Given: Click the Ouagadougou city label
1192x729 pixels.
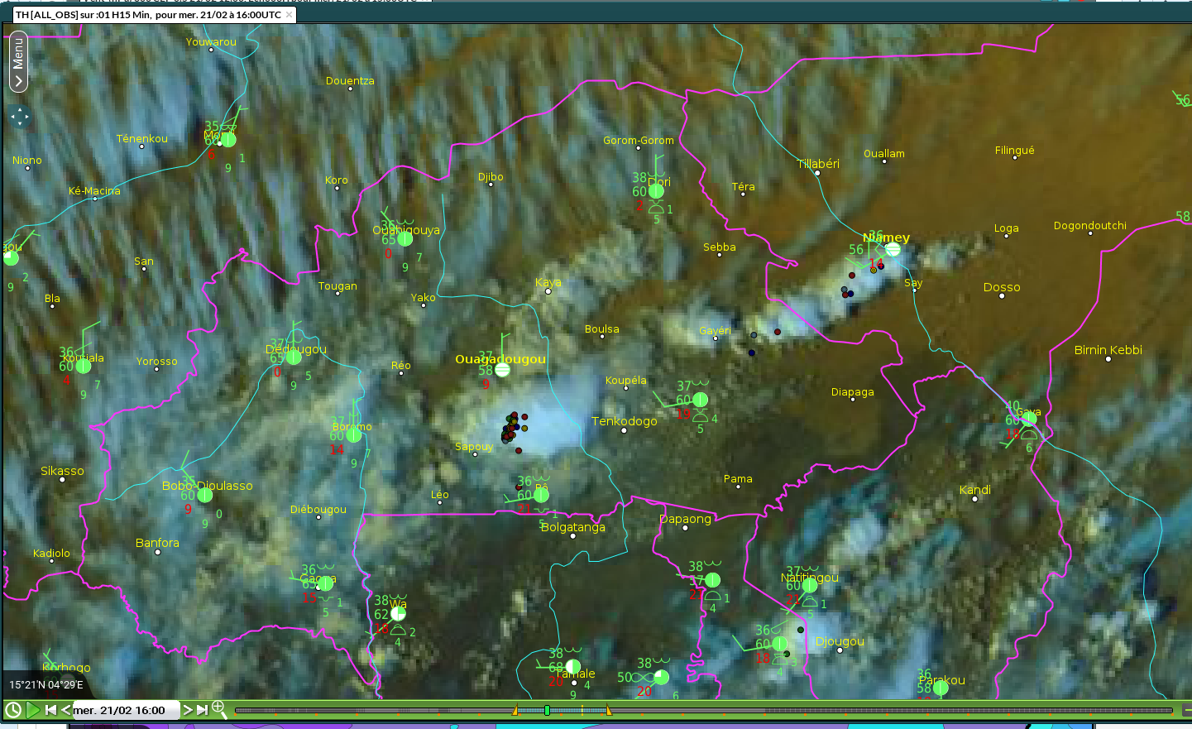Looking at the screenshot, I should 500,359.
